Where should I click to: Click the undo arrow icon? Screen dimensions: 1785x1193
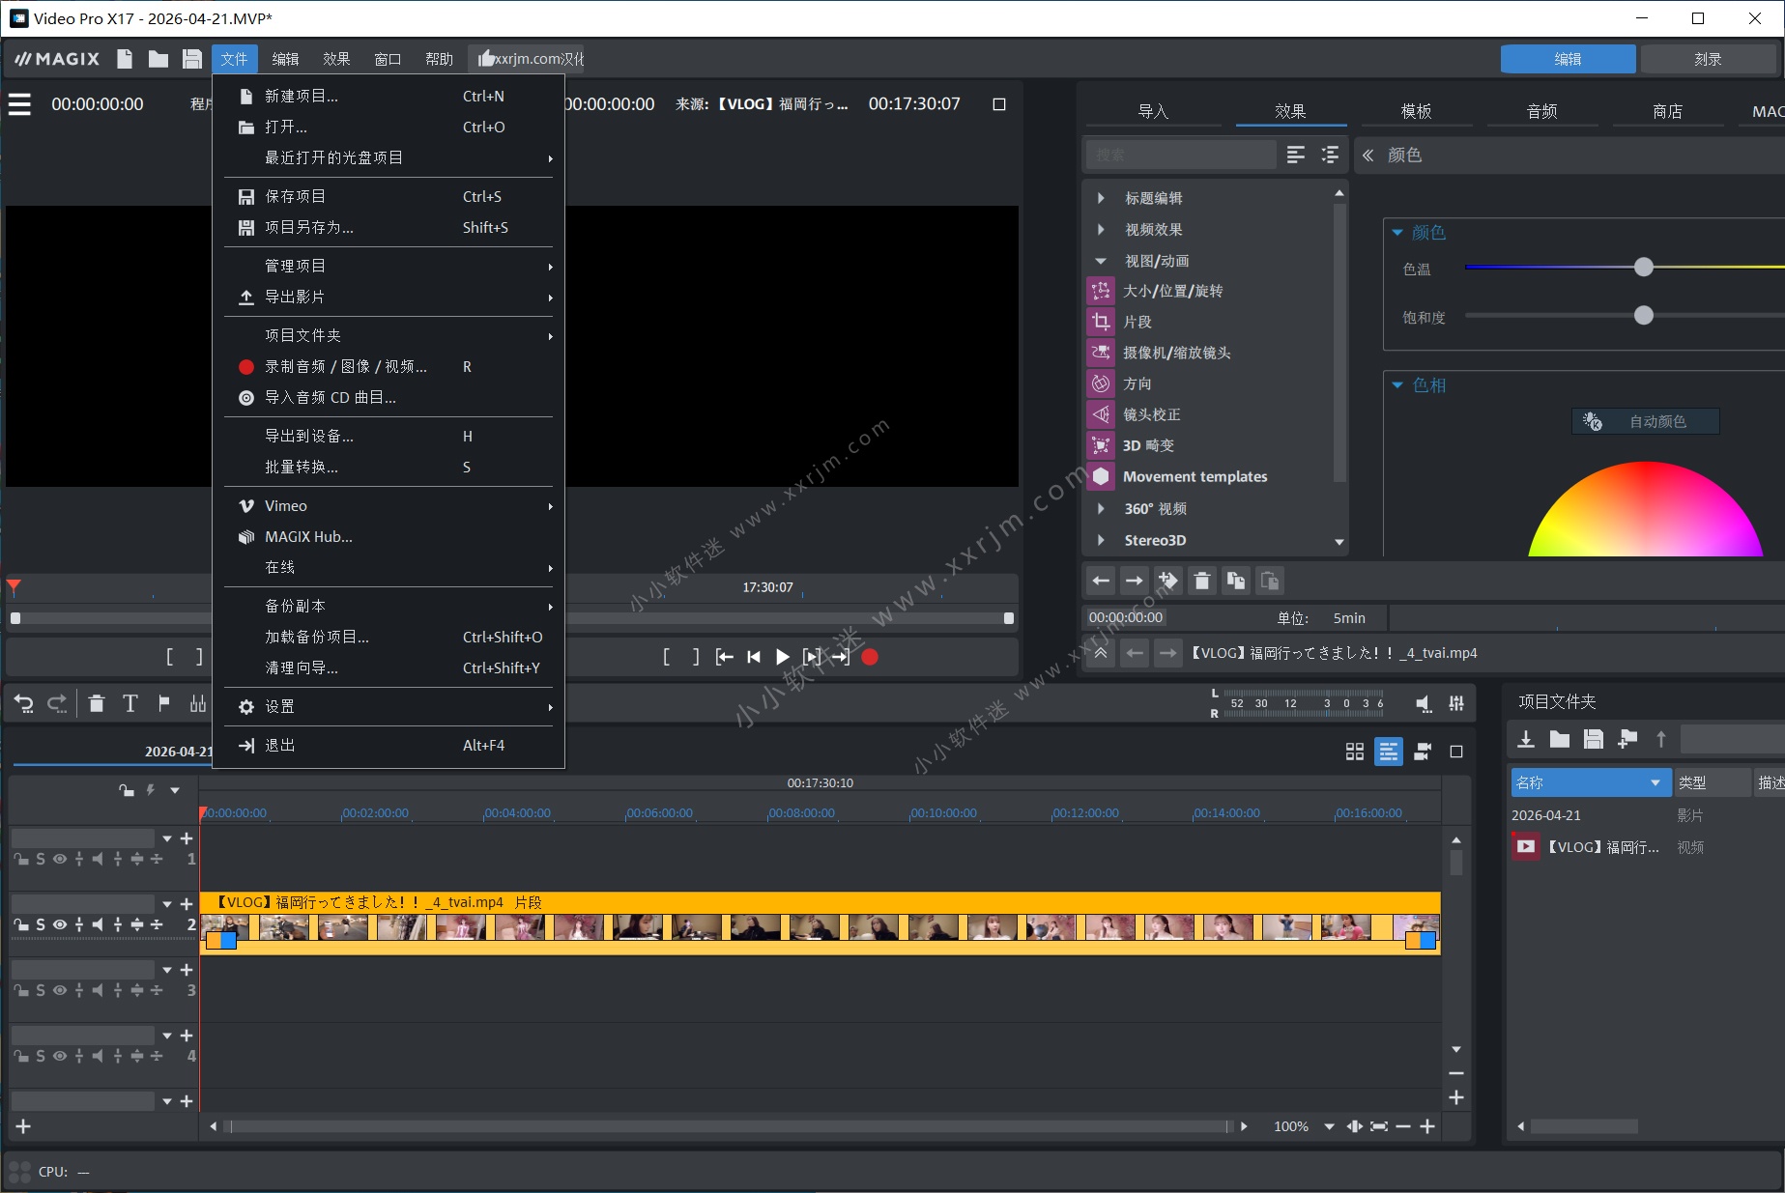click(x=24, y=703)
